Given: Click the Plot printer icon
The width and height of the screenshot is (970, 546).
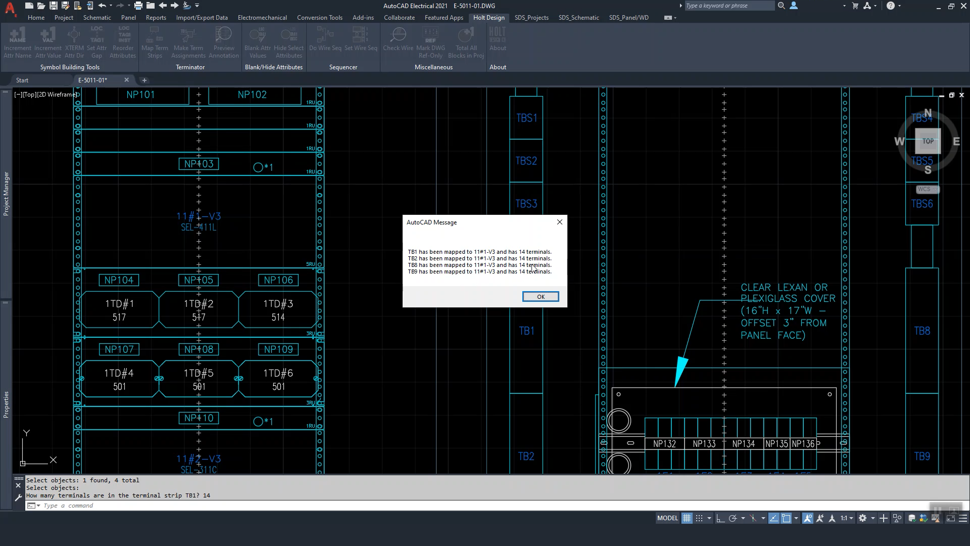Looking at the screenshot, I should tap(138, 6).
